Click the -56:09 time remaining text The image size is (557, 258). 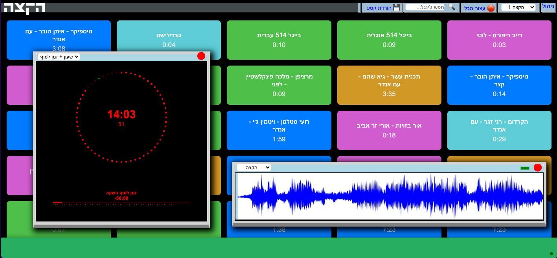121,198
